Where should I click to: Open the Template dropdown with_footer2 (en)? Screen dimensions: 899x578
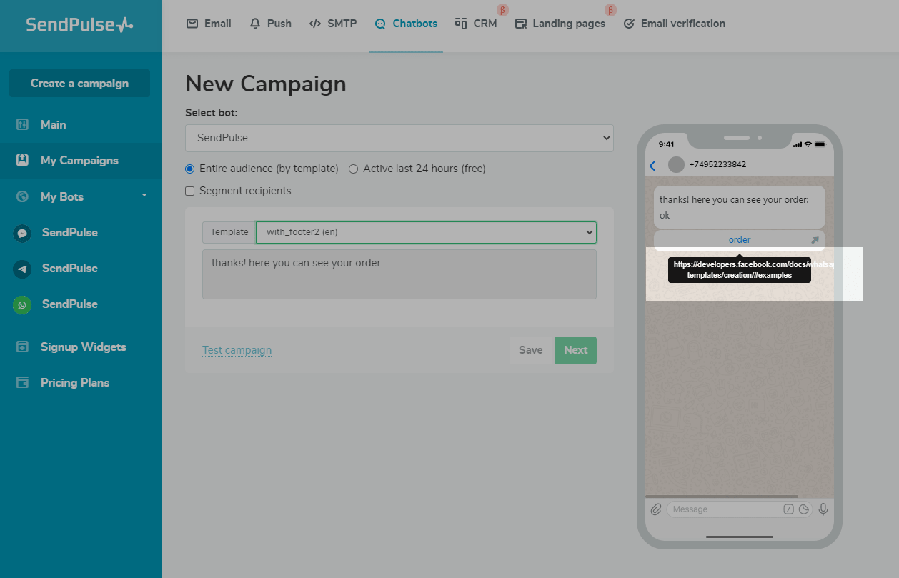pyautogui.click(x=426, y=232)
